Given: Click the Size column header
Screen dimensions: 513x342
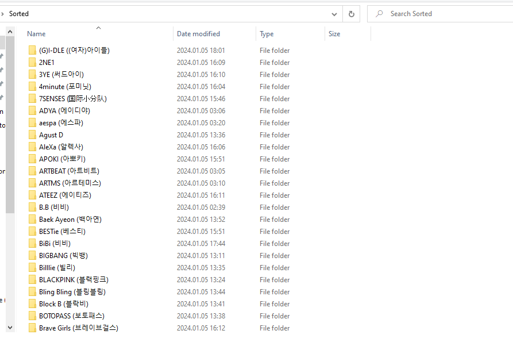Looking at the screenshot, I should [x=334, y=34].
